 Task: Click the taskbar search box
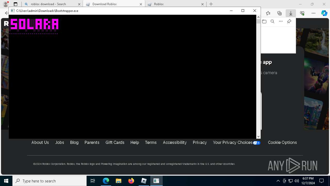[49, 181]
